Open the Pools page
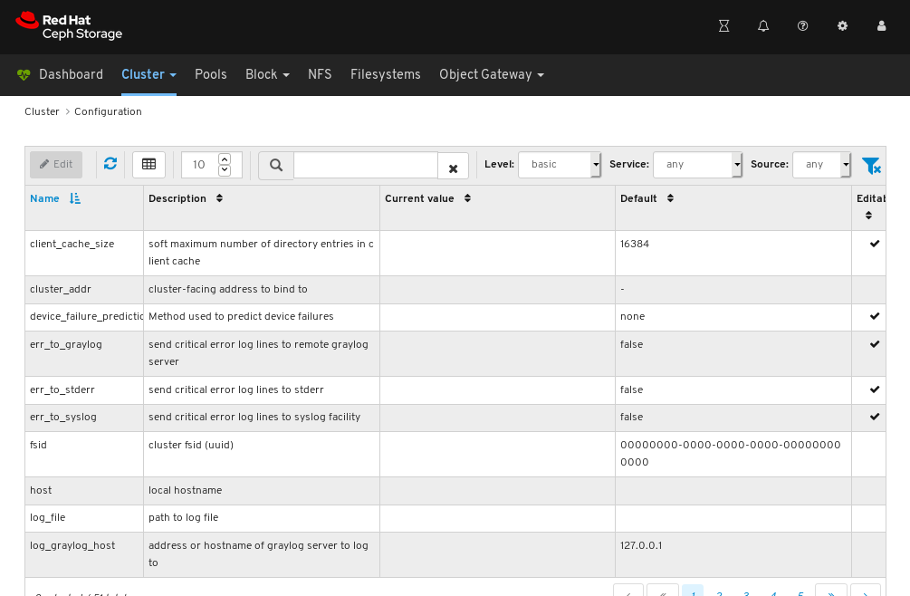The width and height of the screenshot is (910, 596). (x=211, y=74)
